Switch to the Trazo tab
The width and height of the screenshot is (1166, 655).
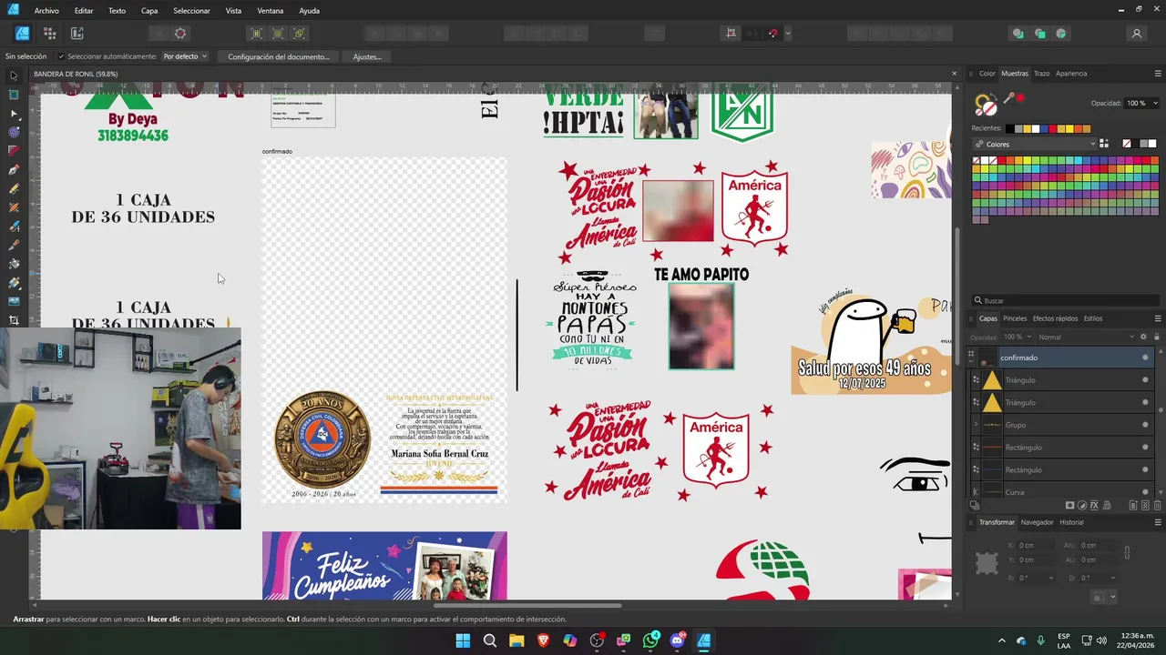[1042, 74]
